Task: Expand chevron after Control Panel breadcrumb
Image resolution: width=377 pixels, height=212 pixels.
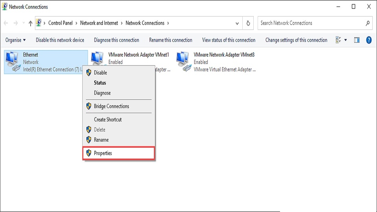Action: pos(76,23)
